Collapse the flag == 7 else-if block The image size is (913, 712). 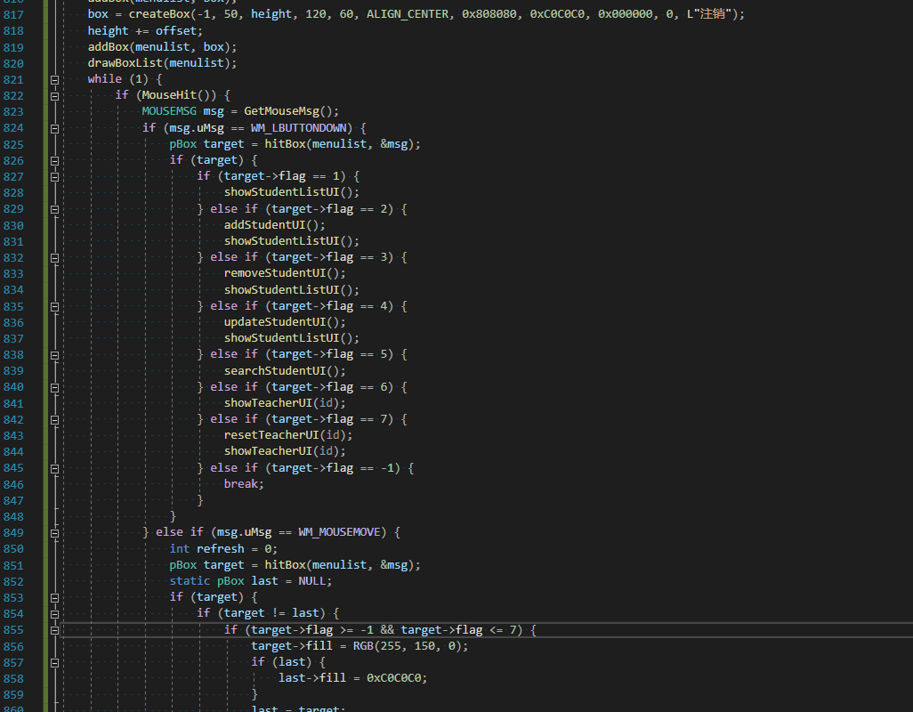point(55,420)
